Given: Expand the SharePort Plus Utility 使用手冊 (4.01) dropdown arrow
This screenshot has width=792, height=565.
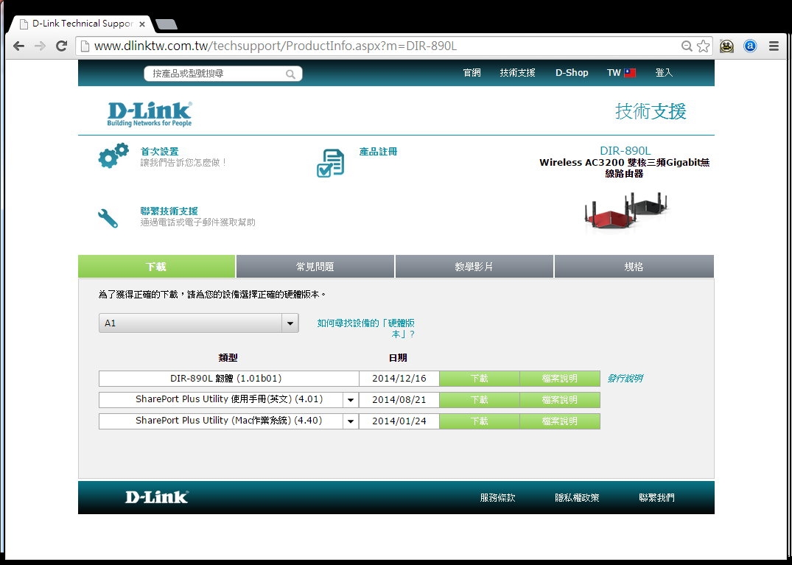Looking at the screenshot, I should coord(351,400).
